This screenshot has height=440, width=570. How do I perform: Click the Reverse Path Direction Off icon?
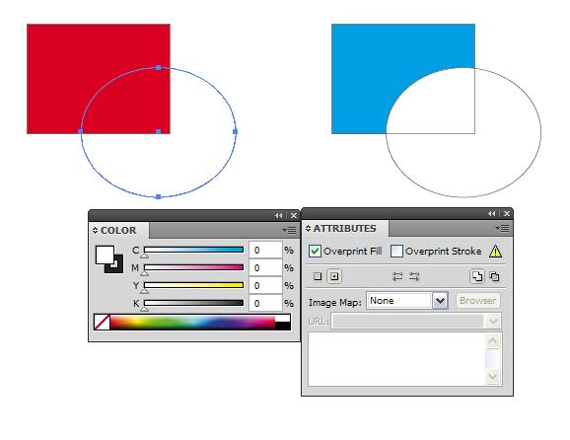click(x=397, y=277)
